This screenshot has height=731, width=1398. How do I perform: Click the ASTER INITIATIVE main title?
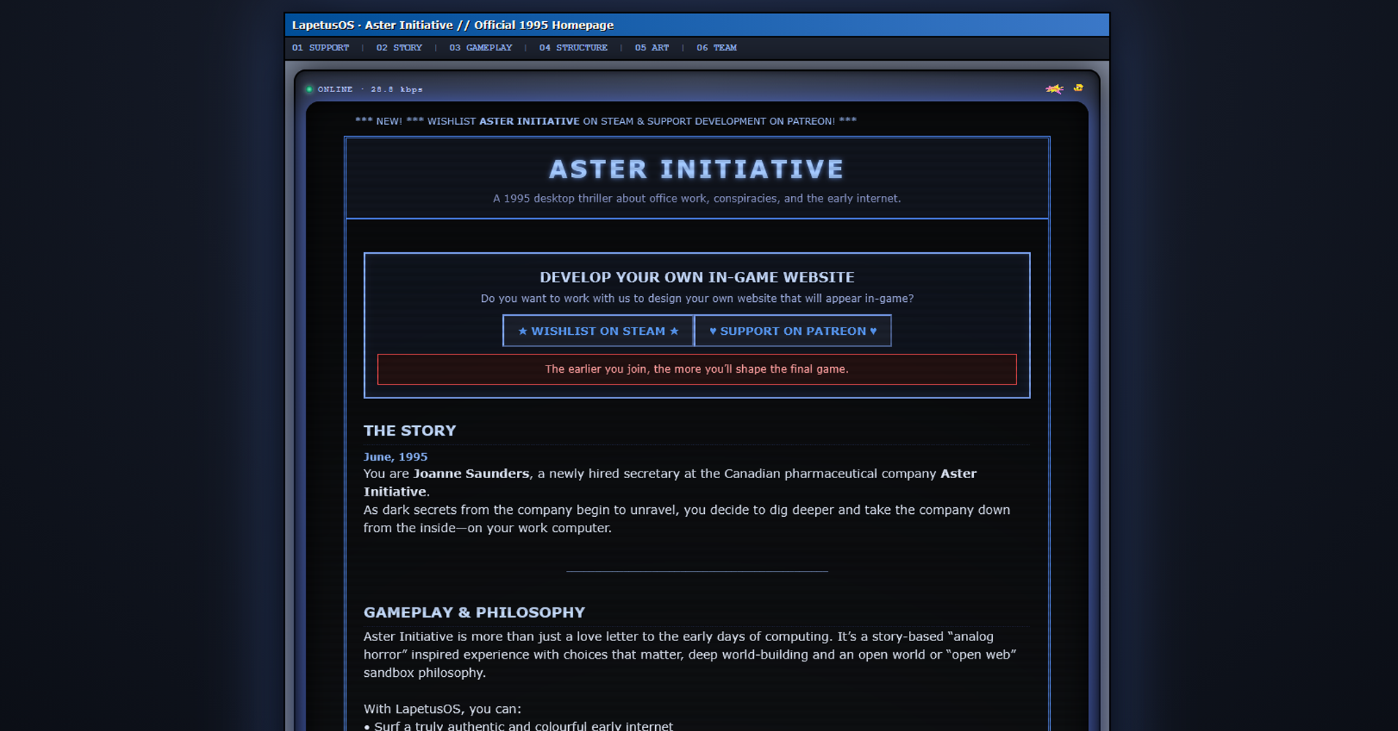pos(697,170)
